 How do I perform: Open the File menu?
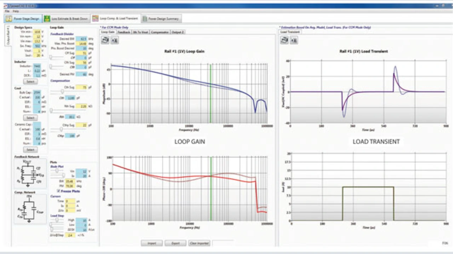[x=7, y=11]
